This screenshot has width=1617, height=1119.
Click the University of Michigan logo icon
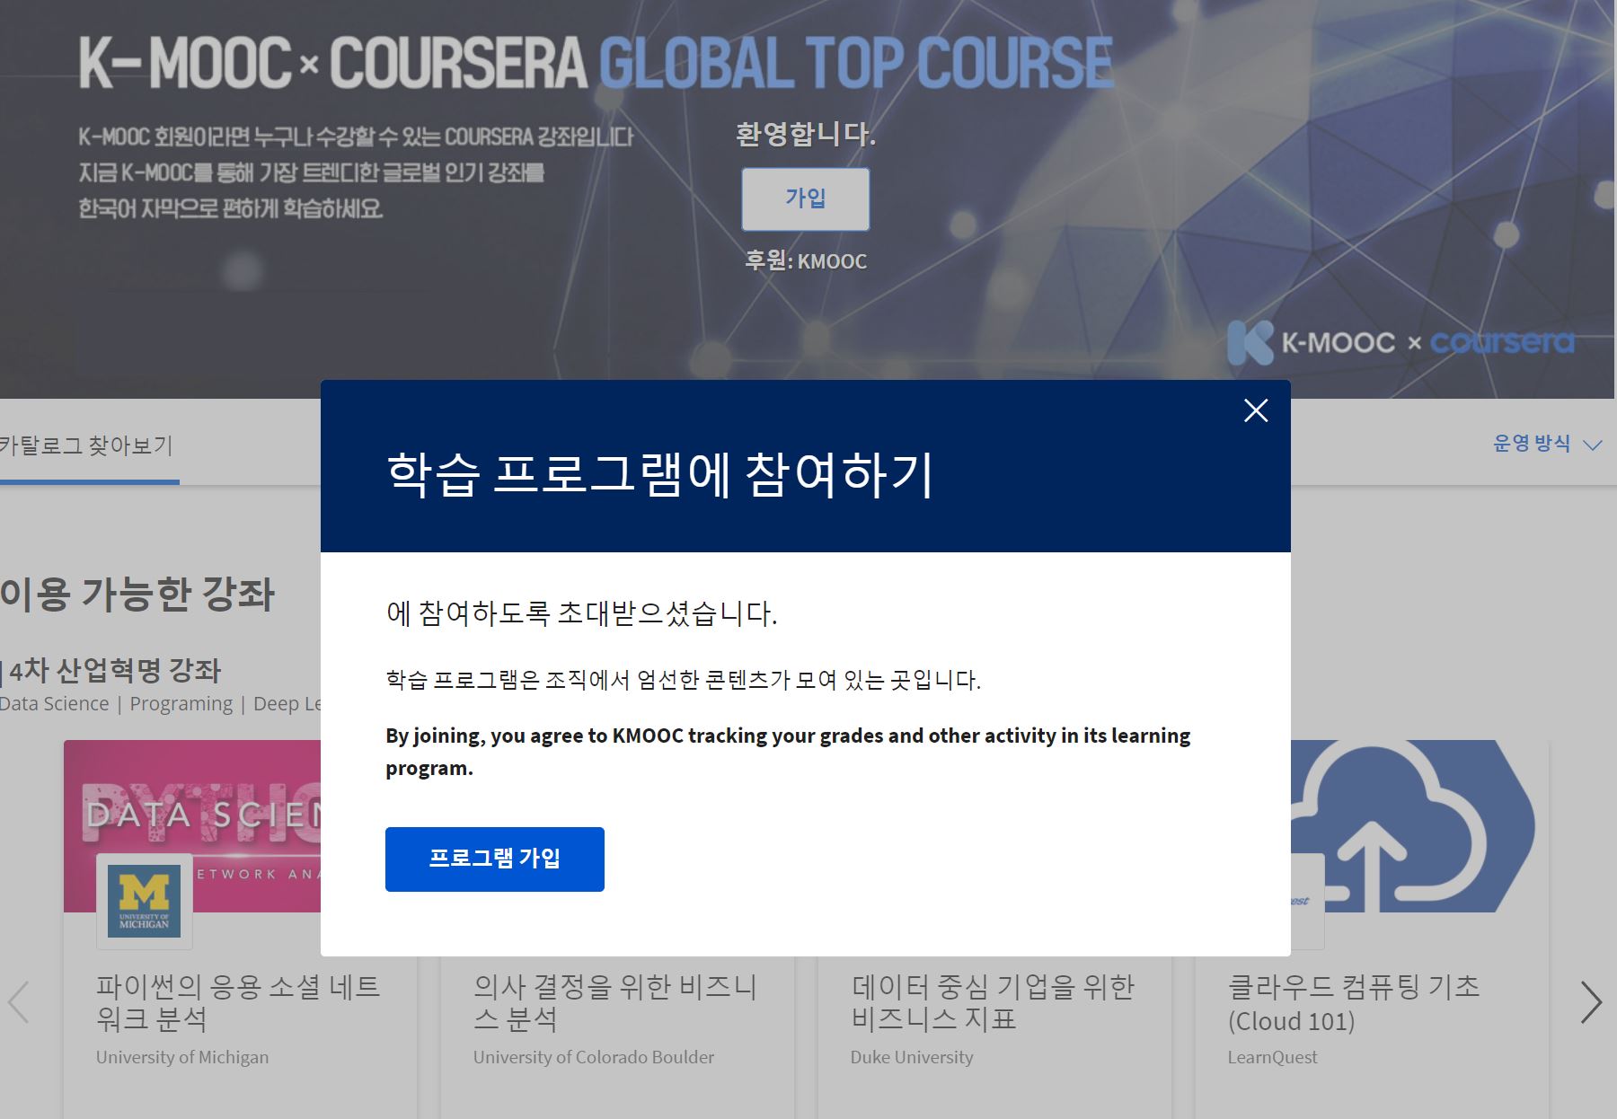(x=145, y=902)
